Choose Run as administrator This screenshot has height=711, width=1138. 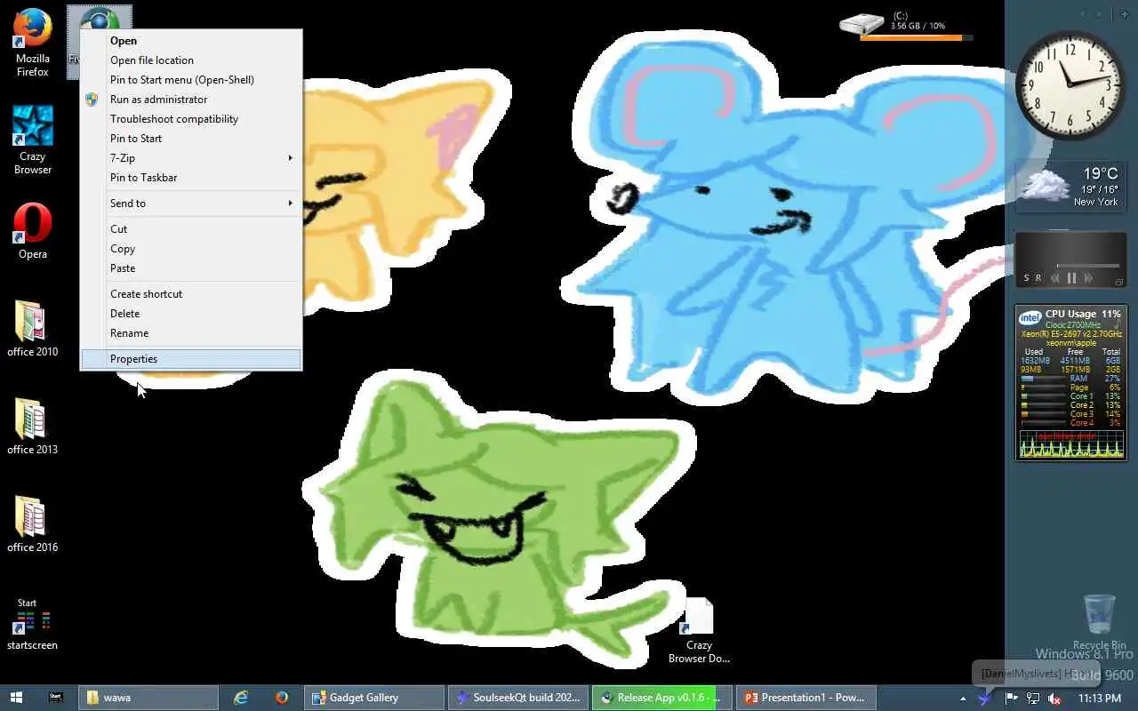[x=191, y=100]
